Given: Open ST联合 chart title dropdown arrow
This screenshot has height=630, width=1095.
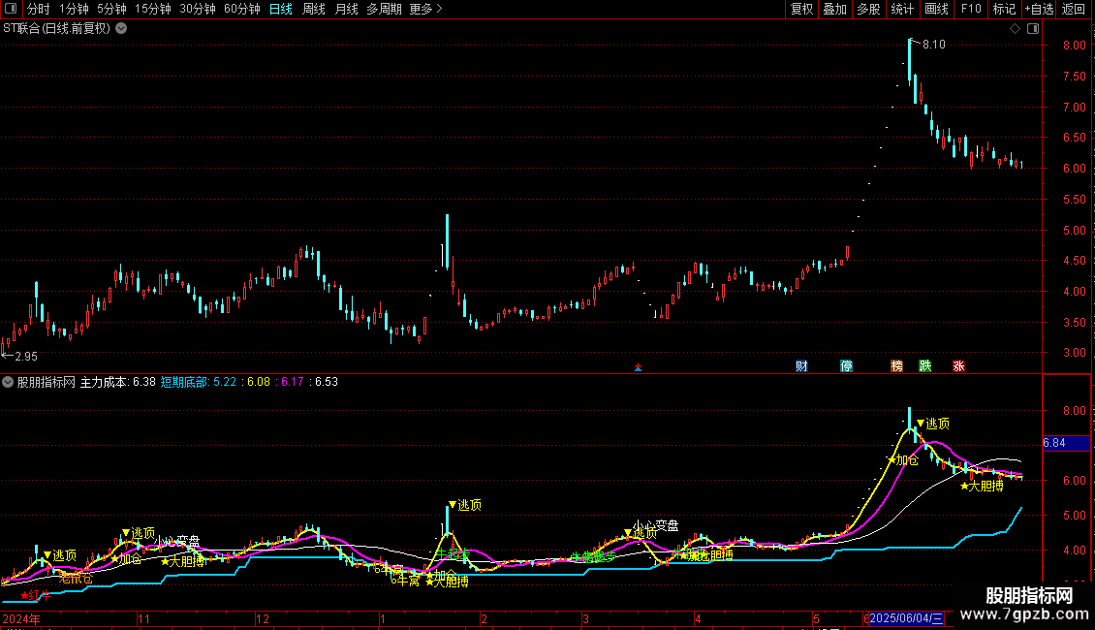Looking at the screenshot, I should tap(121, 29).
